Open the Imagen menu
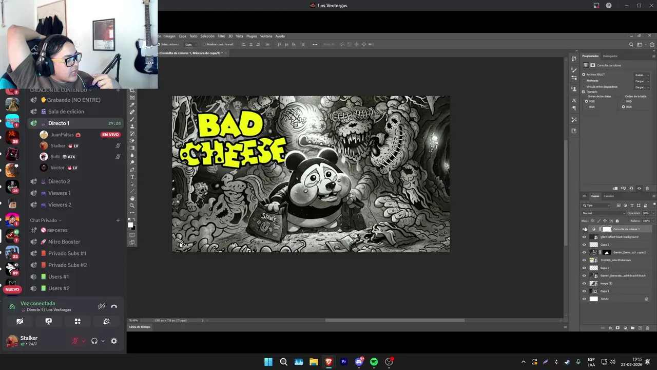The image size is (657, 370). [x=170, y=36]
